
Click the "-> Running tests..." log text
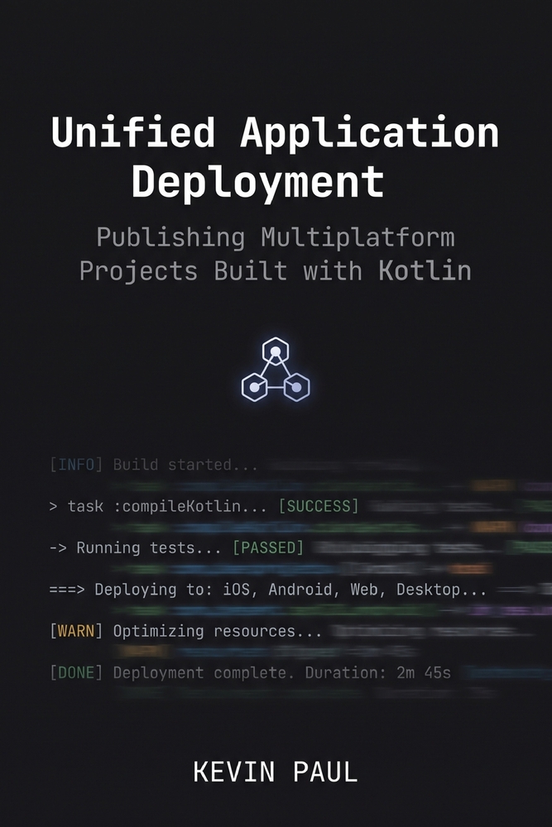point(135,548)
